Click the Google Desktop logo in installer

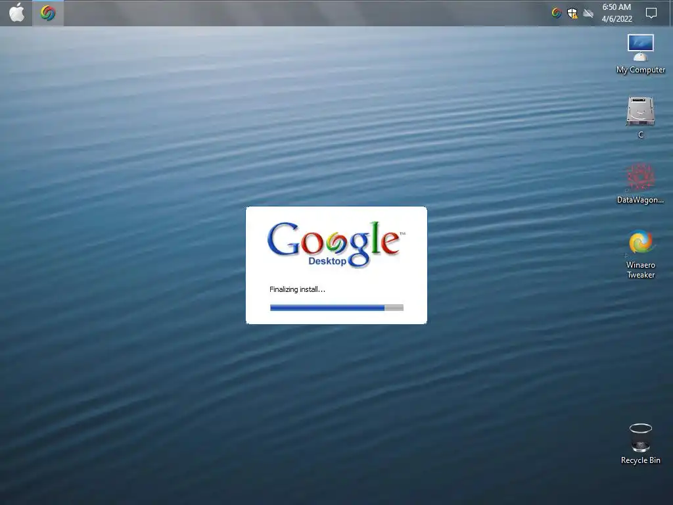pos(336,245)
